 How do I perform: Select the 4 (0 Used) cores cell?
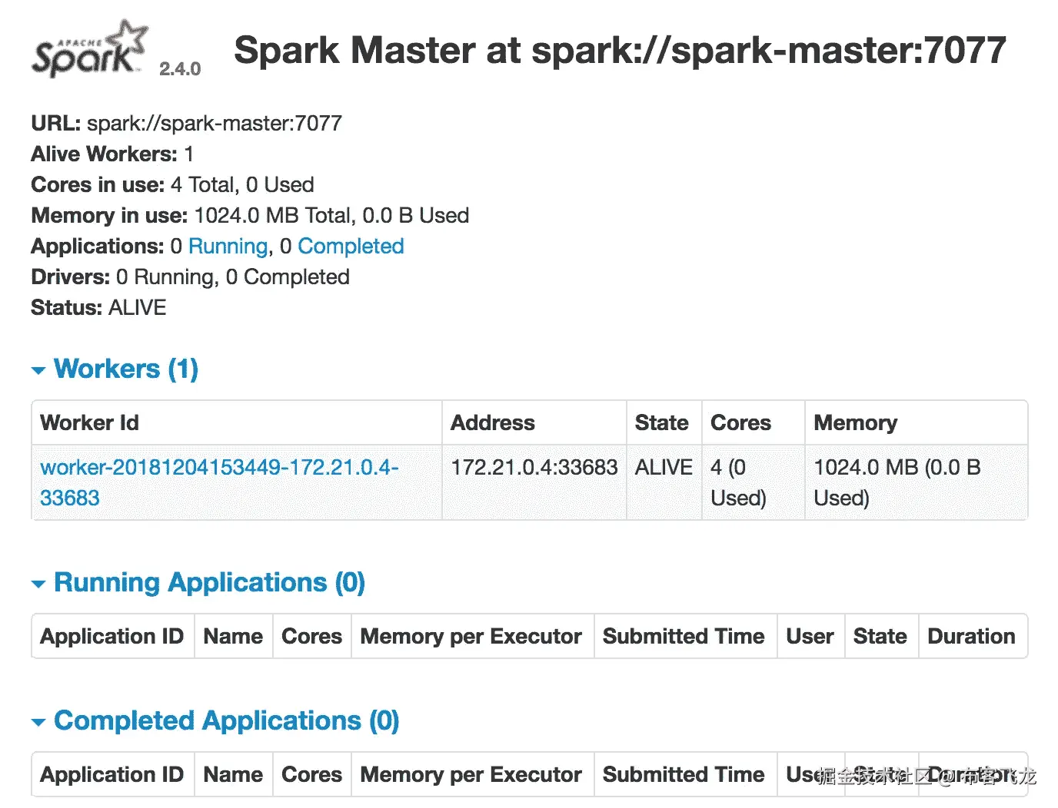[754, 482]
